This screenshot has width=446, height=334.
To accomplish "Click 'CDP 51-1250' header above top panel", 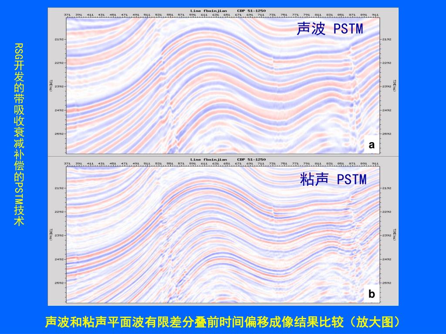I will pyautogui.click(x=251, y=11).
